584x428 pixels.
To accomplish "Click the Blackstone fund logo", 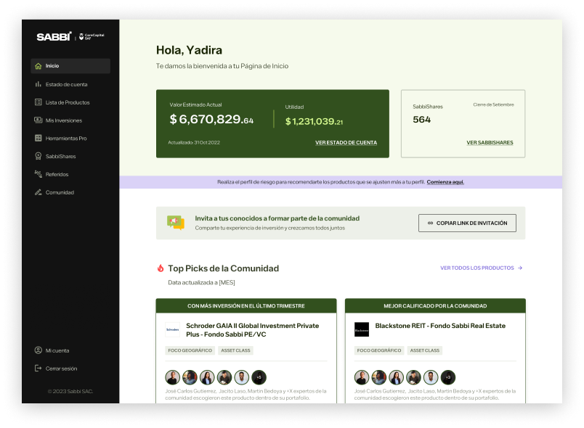I will (x=361, y=329).
